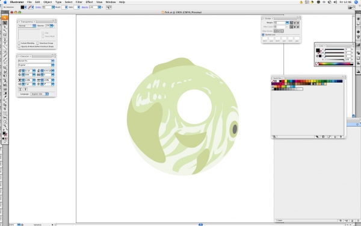Select the Column Graph tool
Screen dimensions: 361x226
(5, 85)
